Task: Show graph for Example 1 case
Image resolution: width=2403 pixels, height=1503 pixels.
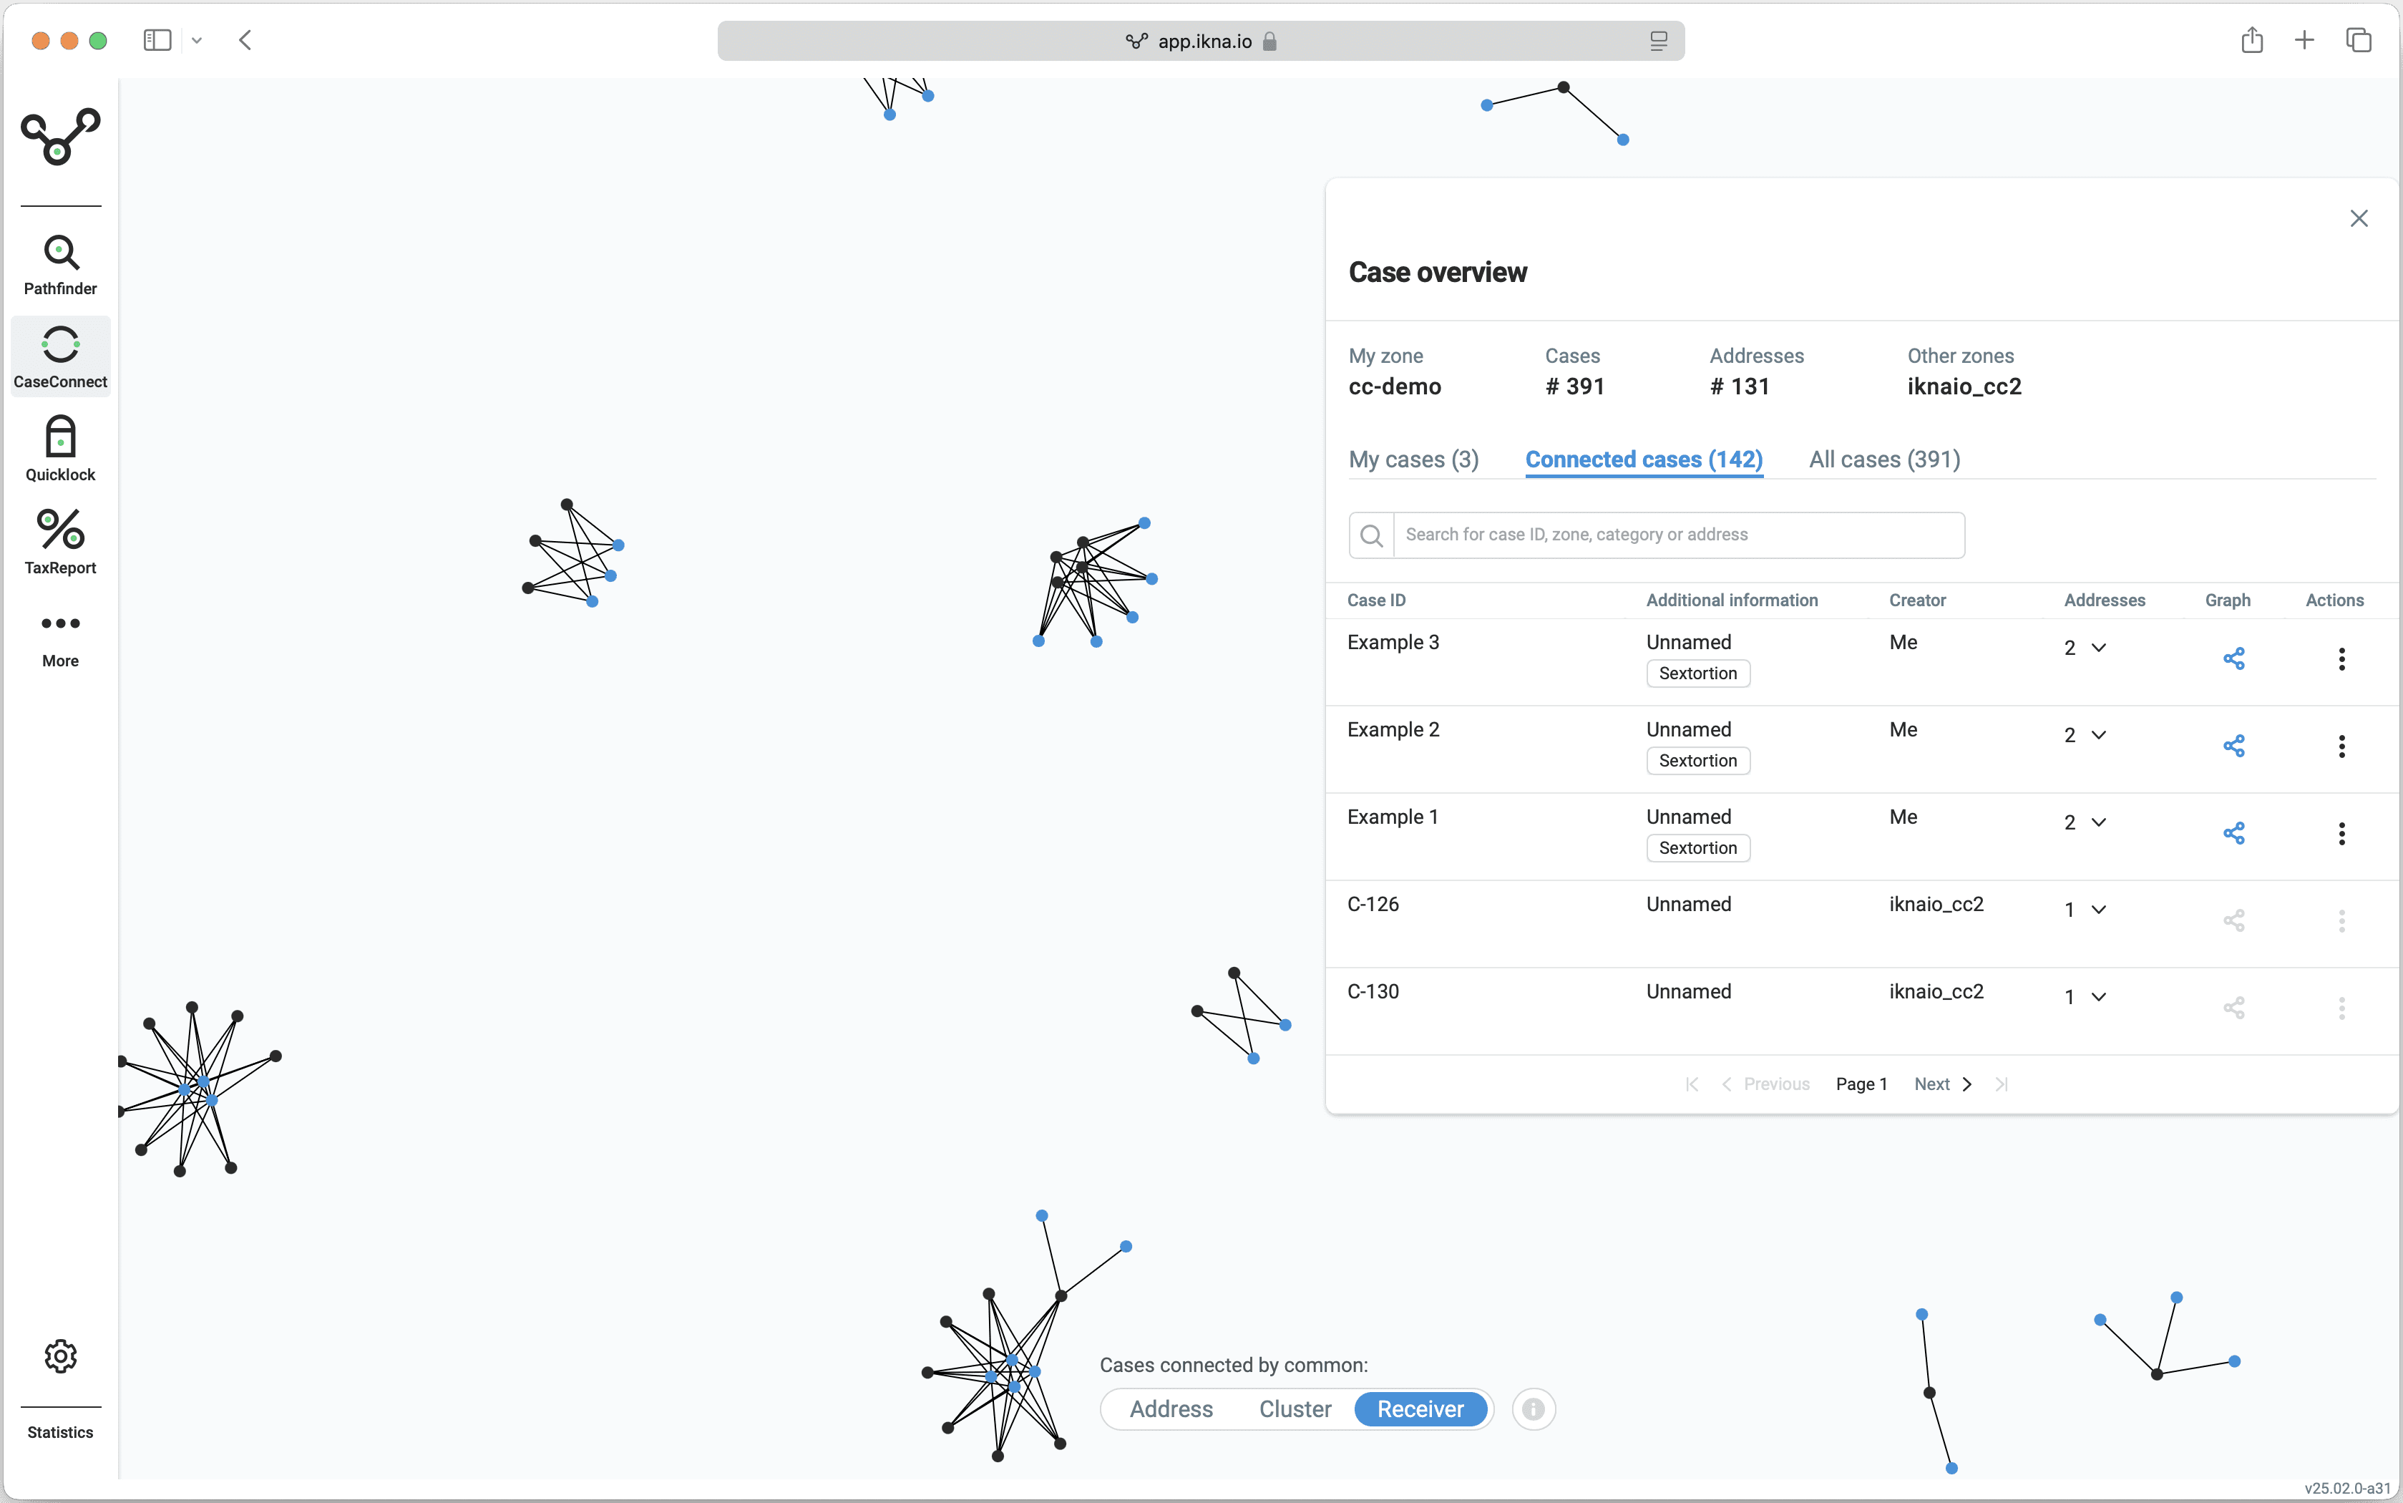Action: point(2233,833)
